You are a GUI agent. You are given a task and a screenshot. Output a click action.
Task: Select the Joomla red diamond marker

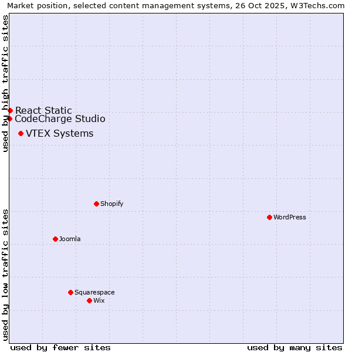tap(55, 239)
